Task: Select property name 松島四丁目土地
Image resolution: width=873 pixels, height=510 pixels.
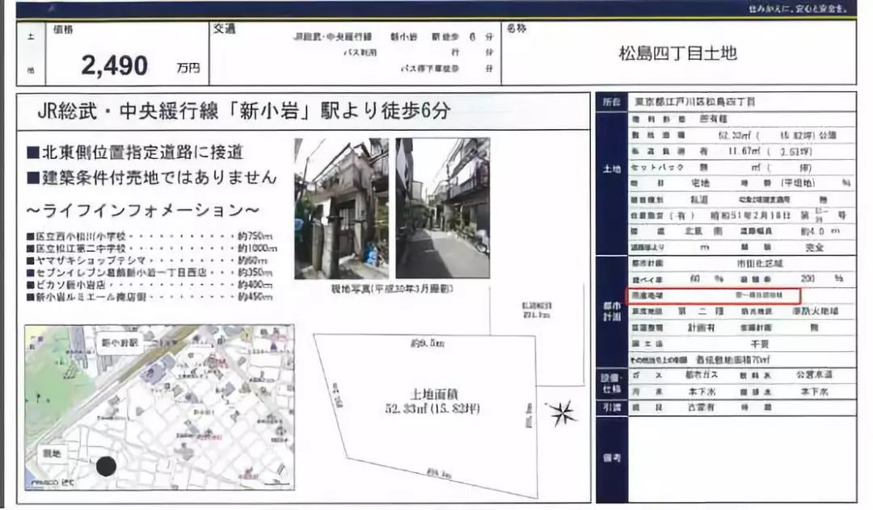Action: coord(677,53)
